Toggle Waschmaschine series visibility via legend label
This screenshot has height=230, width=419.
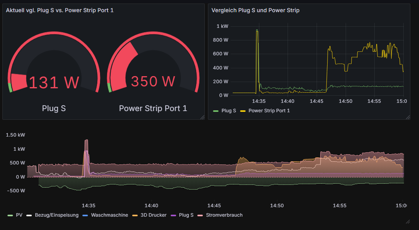[109, 215]
